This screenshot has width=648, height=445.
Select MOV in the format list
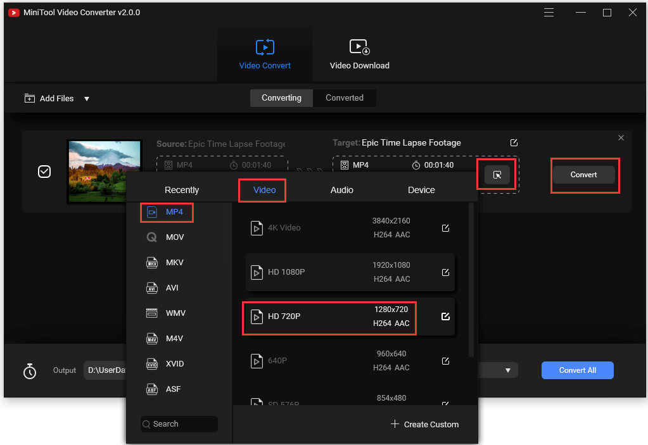coord(167,237)
